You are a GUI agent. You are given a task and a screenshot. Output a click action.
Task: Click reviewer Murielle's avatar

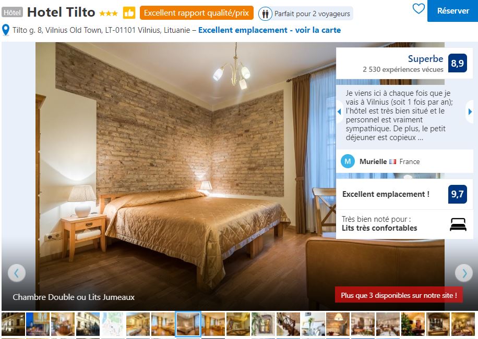[x=348, y=161]
